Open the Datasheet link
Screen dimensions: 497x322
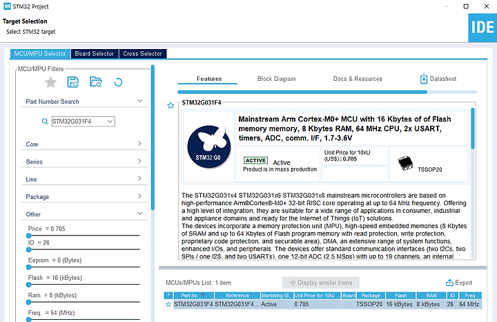[442, 79]
